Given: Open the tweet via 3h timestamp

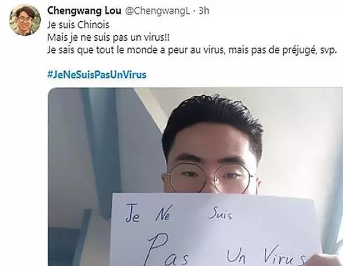Looking at the screenshot, I should (x=204, y=11).
